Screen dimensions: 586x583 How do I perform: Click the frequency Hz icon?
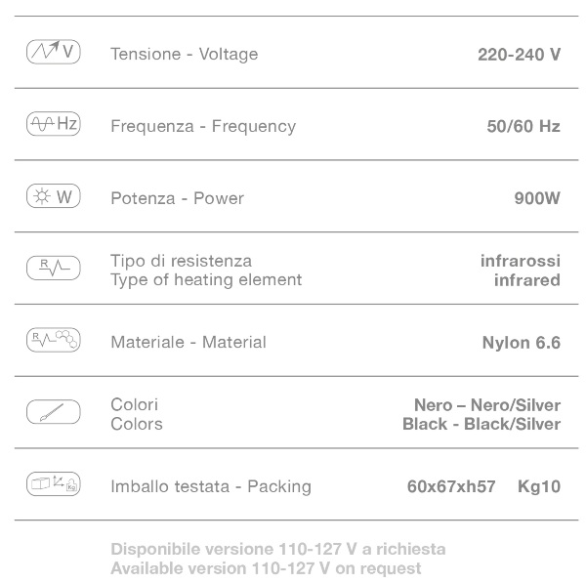click(x=53, y=124)
